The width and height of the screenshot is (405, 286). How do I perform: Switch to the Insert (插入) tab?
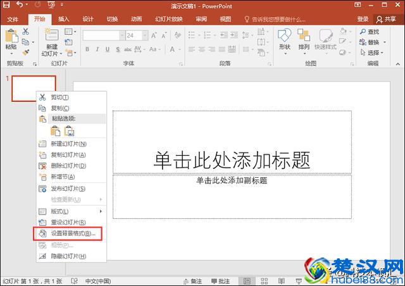63,19
